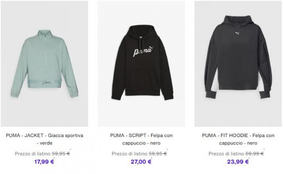Image resolution: width=283 pixels, height=174 pixels.
Task: Open the dark PUMA Fit Hoodie image
Action: [x=238, y=64]
